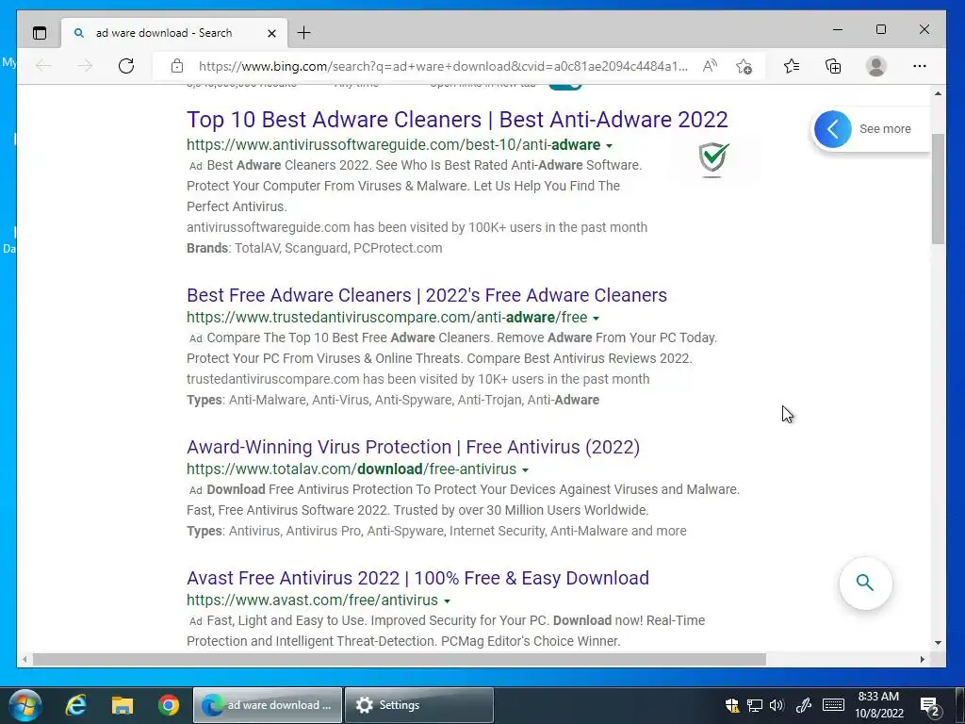Open Edge Settings and more menu

coord(920,66)
